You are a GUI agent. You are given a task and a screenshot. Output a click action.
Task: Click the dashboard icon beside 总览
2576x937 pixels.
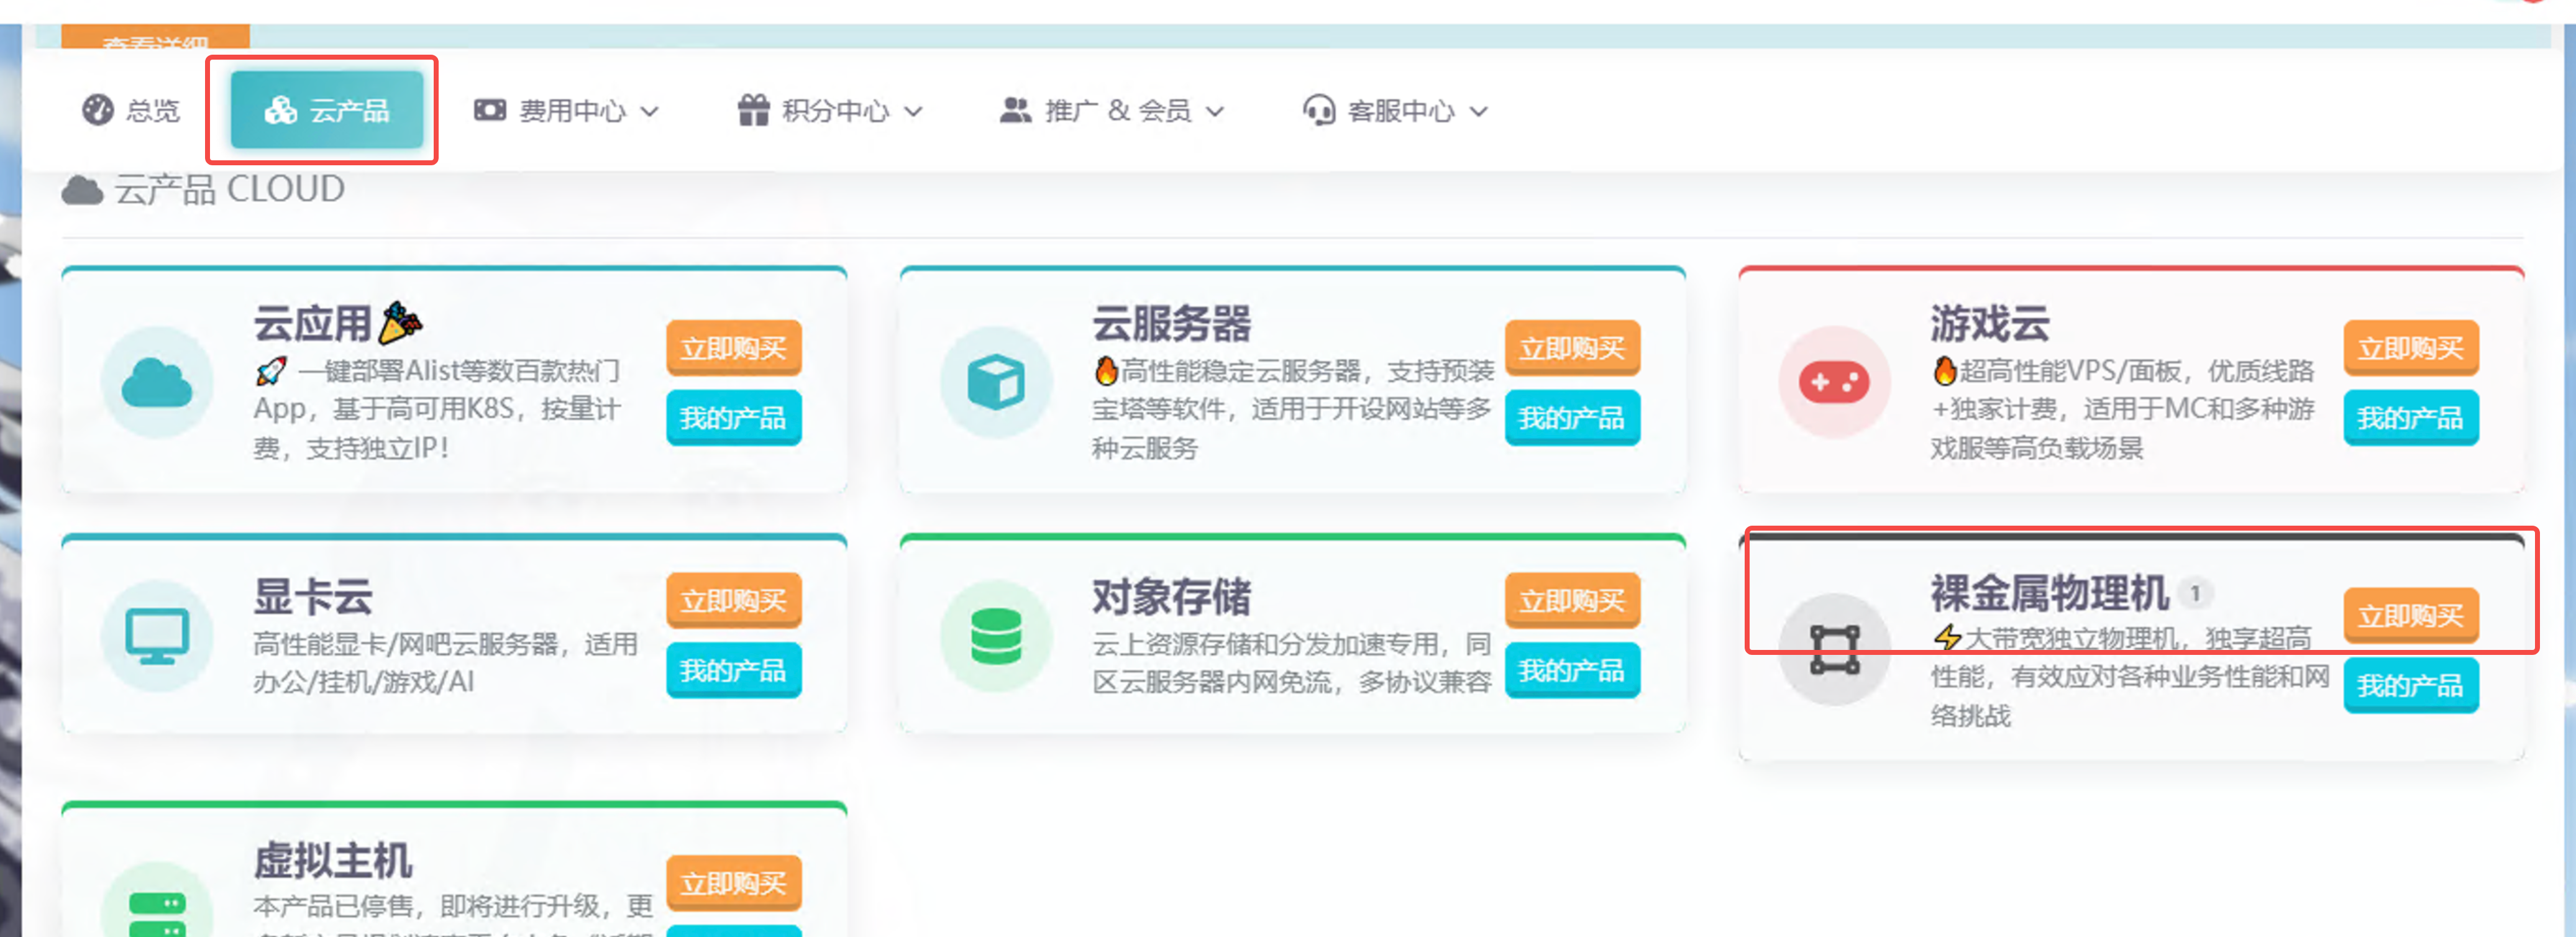(98, 110)
